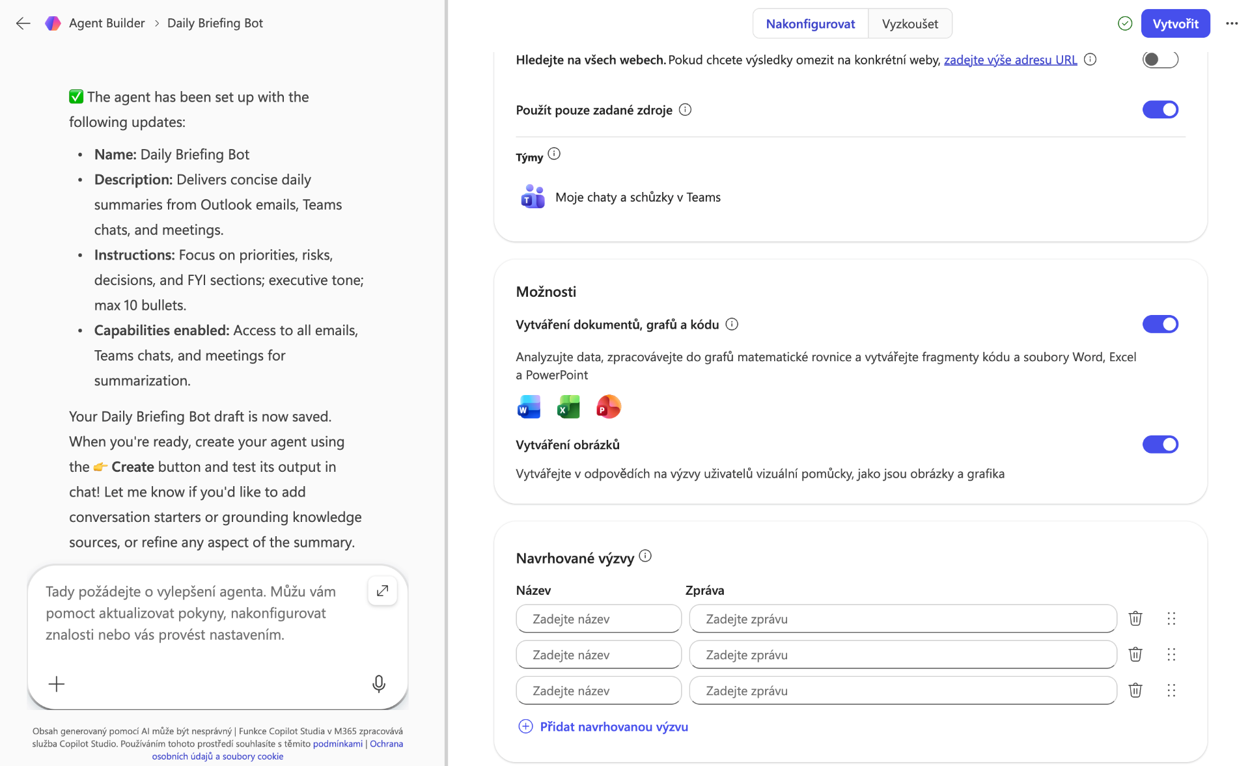The height and width of the screenshot is (766, 1250).
Task: Show info icon next to Týmy
Action: [554, 154]
